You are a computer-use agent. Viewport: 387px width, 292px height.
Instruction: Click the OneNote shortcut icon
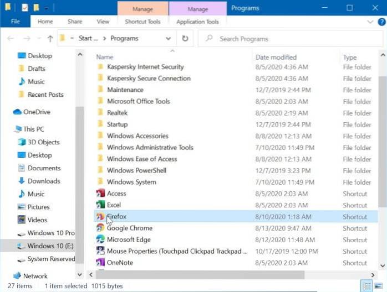pyautogui.click(x=100, y=263)
